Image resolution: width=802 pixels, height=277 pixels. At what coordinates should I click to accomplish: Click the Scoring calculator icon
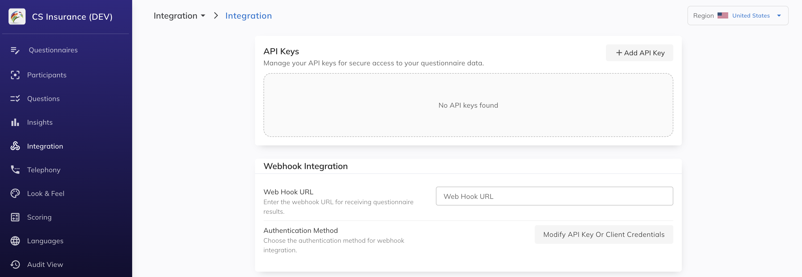pos(15,217)
